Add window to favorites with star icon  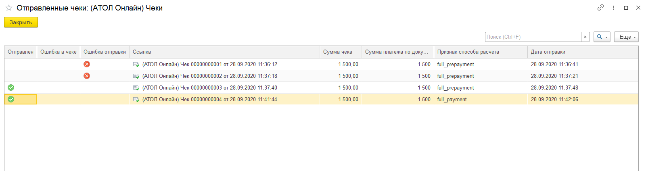[9, 8]
